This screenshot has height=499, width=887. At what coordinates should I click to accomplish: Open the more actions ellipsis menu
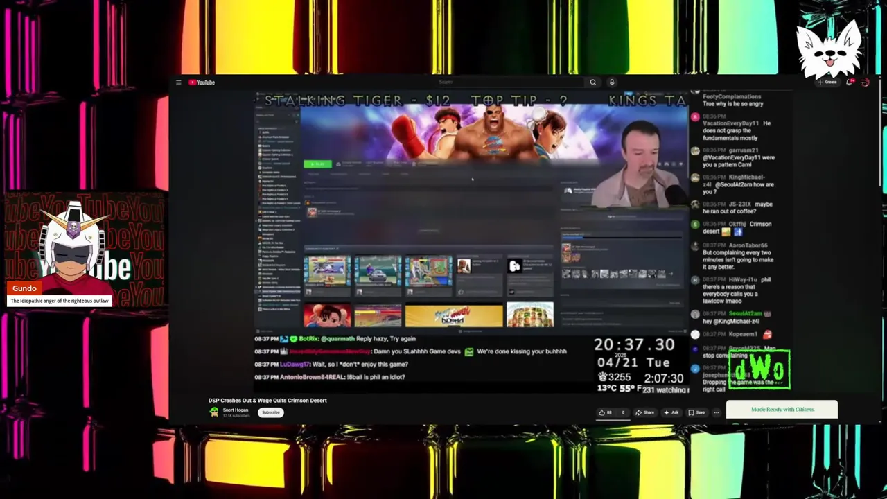[x=717, y=412]
